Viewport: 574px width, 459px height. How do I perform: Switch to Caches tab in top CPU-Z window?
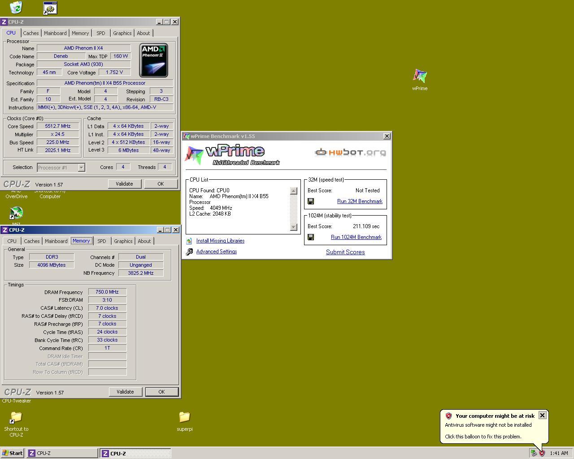point(31,33)
